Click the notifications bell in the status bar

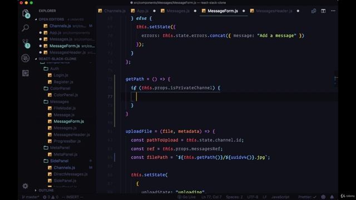coord(332,197)
